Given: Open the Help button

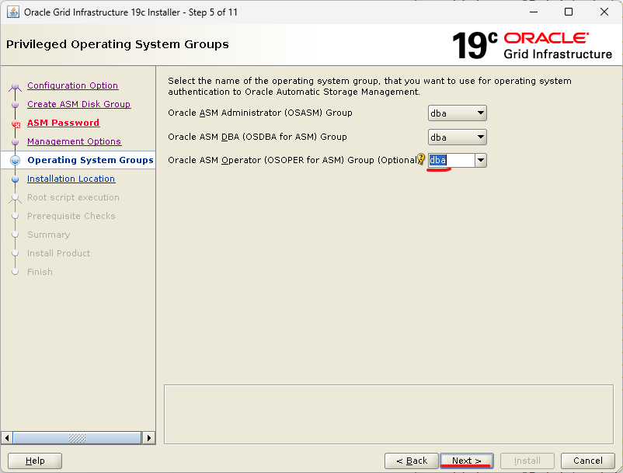Looking at the screenshot, I should click(x=35, y=461).
